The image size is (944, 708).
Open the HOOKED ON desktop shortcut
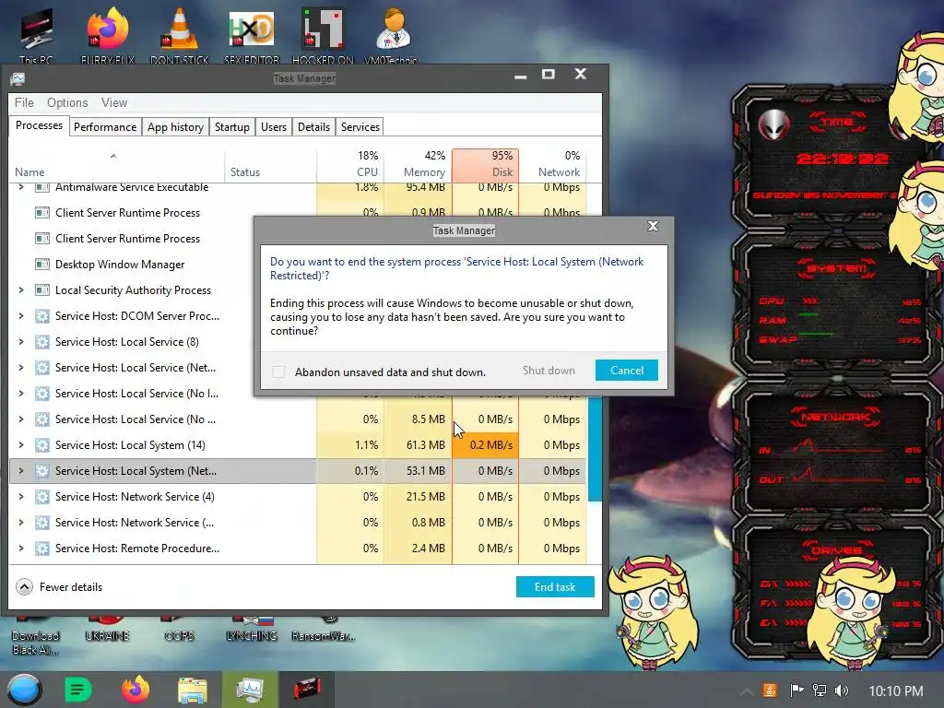pyautogui.click(x=323, y=35)
